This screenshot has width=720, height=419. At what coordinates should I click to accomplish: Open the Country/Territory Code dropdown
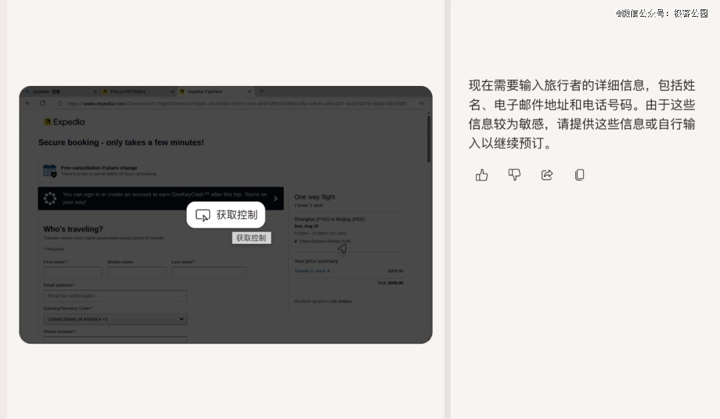click(115, 319)
